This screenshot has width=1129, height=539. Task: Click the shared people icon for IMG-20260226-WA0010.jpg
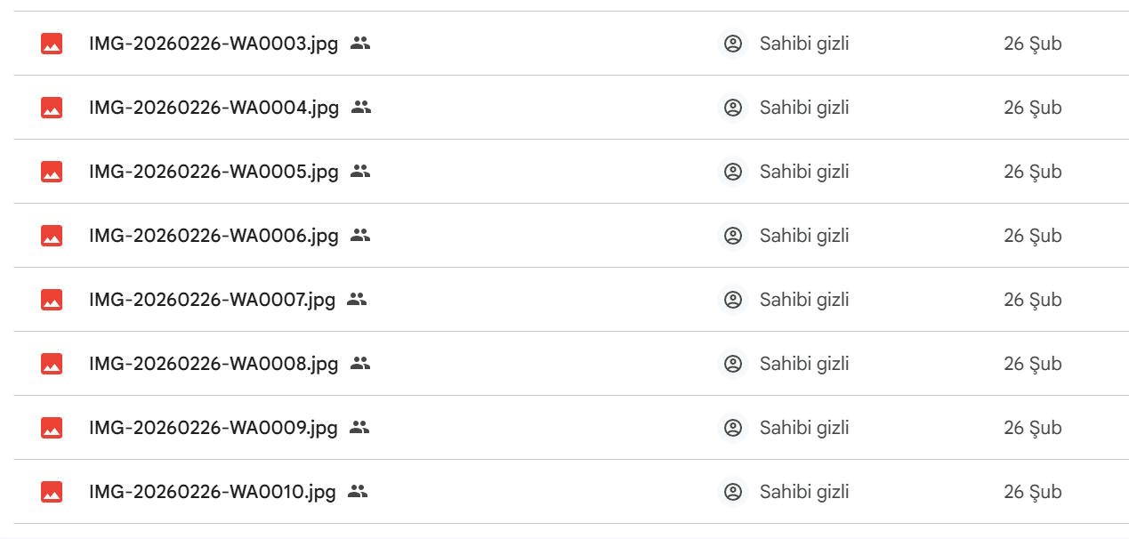tap(358, 492)
